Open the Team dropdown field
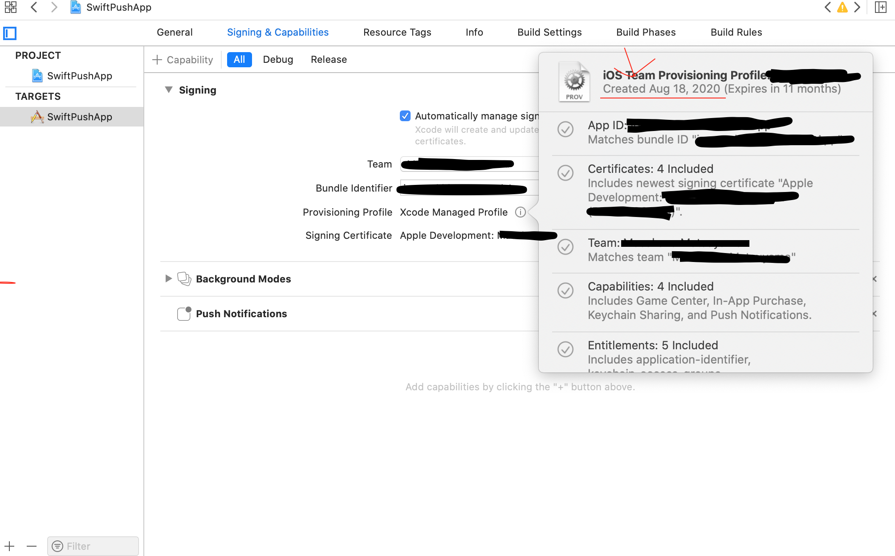This screenshot has height=556, width=895. (x=468, y=164)
